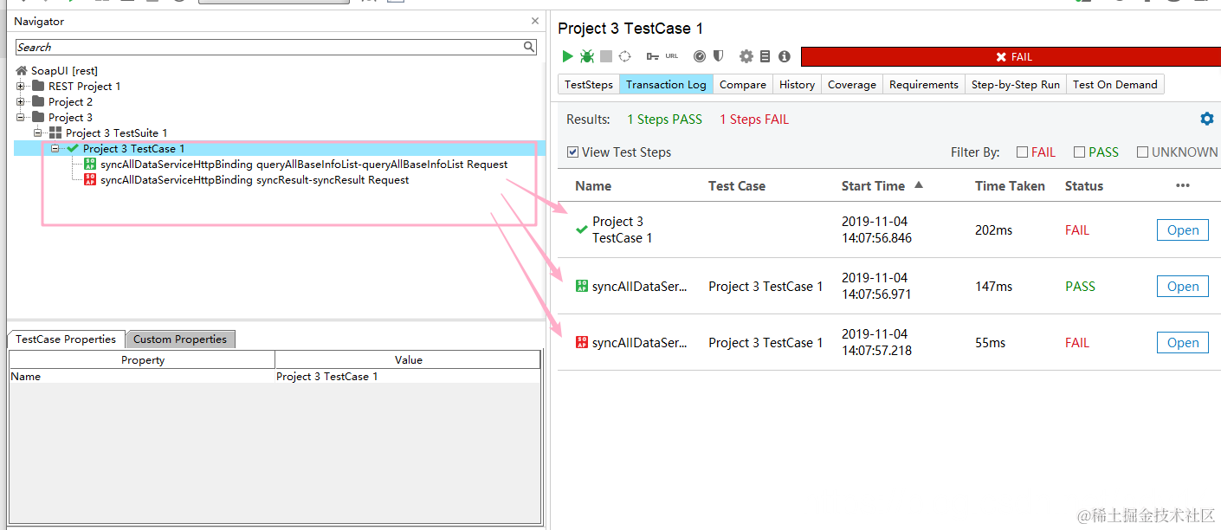Click green SOAP icon of queryAllBaseInfoList step
Image resolution: width=1221 pixels, height=530 pixels.
pos(90,164)
